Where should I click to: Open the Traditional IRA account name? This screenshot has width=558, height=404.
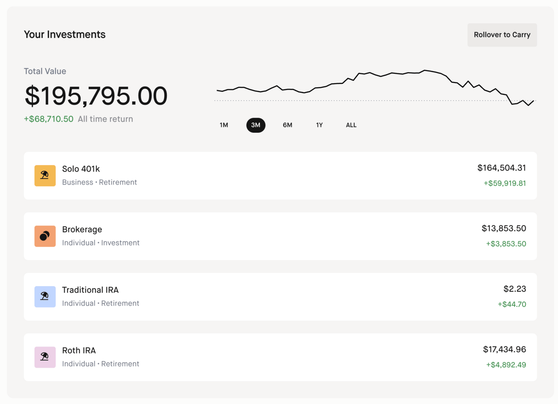click(x=90, y=290)
